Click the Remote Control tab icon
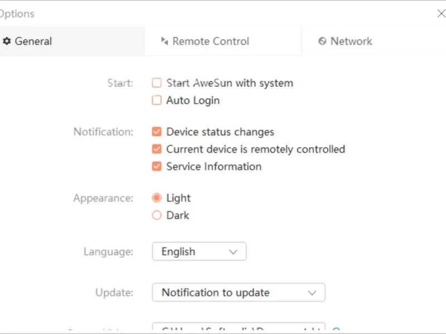Screen dimensions: 446x334 tap(164, 41)
